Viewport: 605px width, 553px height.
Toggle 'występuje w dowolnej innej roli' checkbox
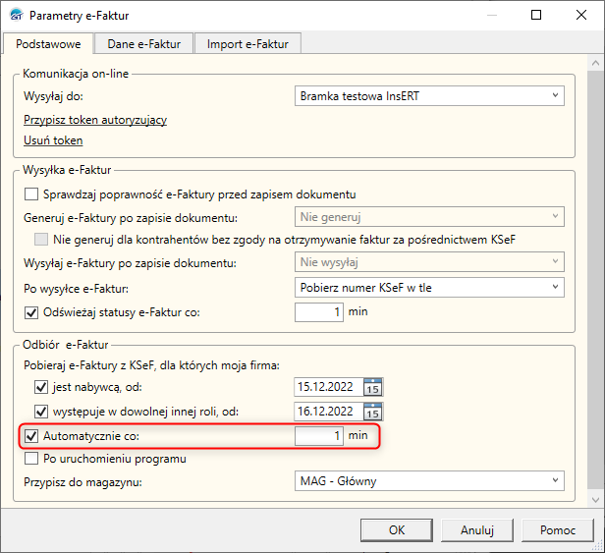(41, 412)
